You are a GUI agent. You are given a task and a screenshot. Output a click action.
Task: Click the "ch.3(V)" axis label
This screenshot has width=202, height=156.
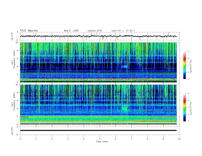(x=12, y=131)
